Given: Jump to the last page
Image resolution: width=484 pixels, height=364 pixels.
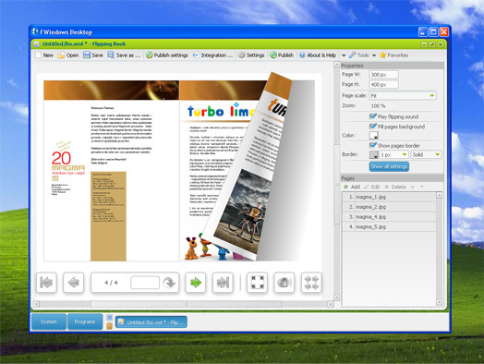Looking at the screenshot, I should pyautogui.click(x=223, y=282).
